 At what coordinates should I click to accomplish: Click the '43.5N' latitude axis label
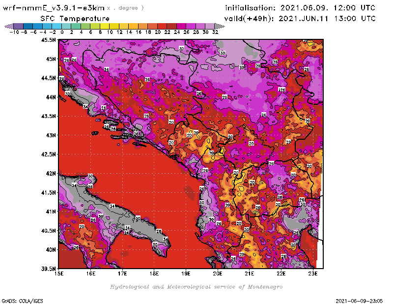(x=48, y=116)
